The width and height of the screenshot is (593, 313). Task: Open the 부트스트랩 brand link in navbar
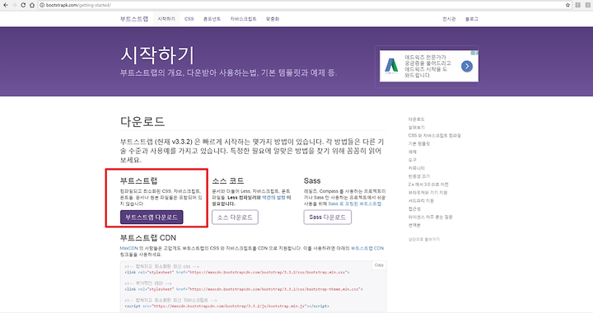[x=134, y=19]
